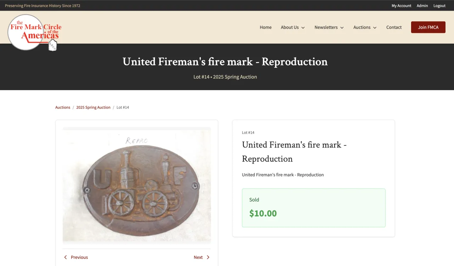Go to the Home page
454x266 pixels.
click(x=265, y=27)
